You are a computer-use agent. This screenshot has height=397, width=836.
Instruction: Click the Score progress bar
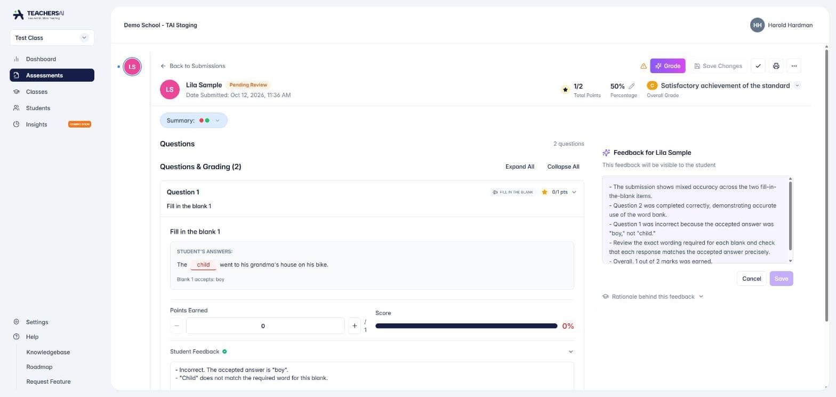coord(467,326)
